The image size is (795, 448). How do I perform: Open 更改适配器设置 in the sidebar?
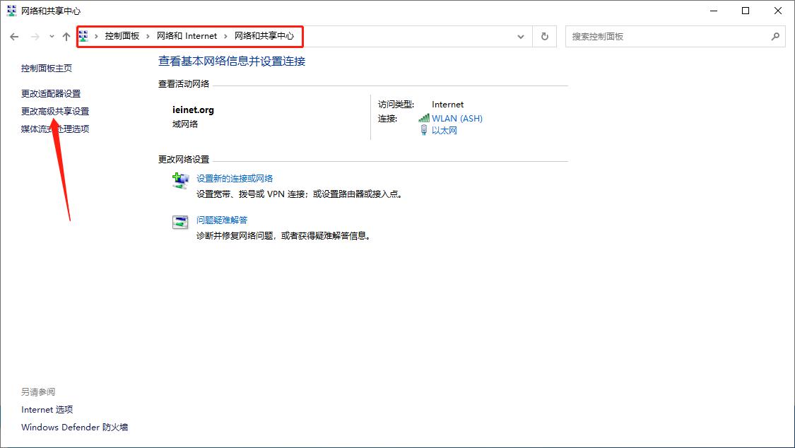50,93
